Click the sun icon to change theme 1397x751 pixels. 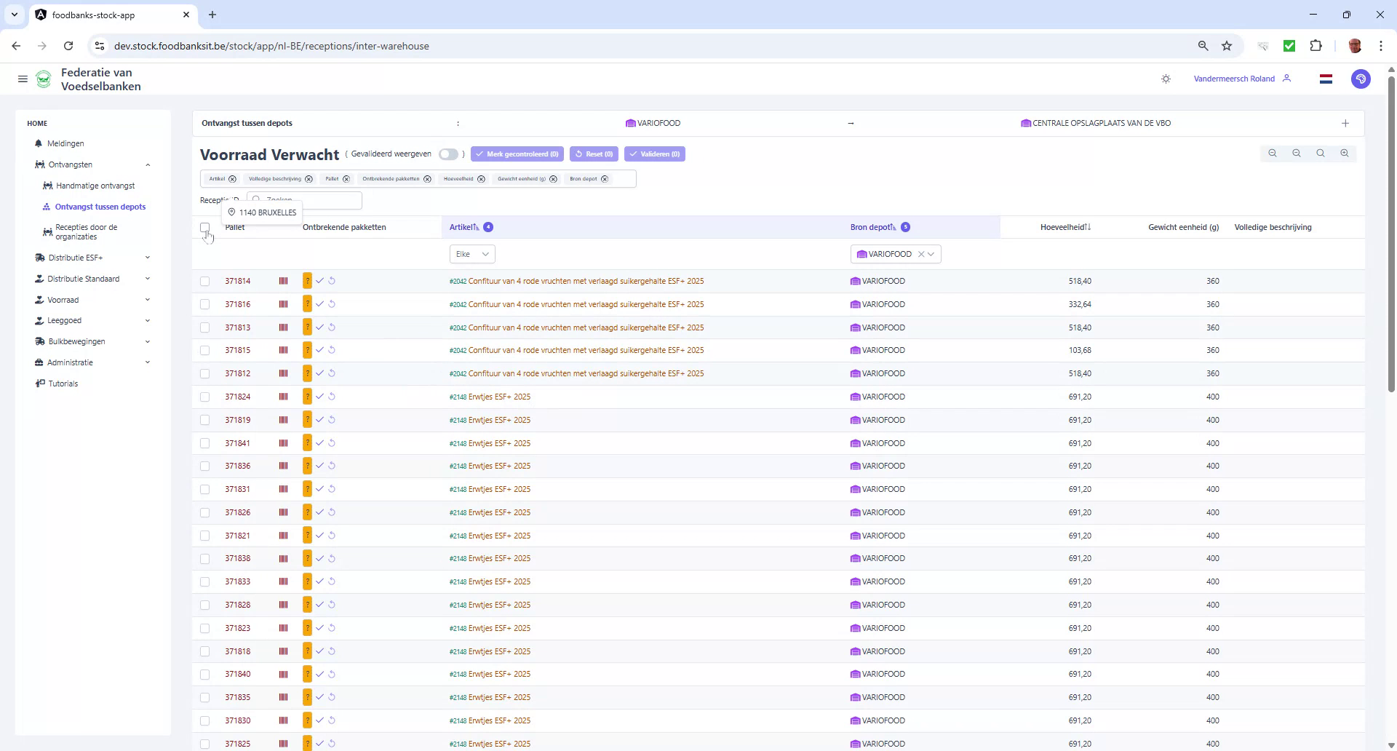click(1166, 79)
